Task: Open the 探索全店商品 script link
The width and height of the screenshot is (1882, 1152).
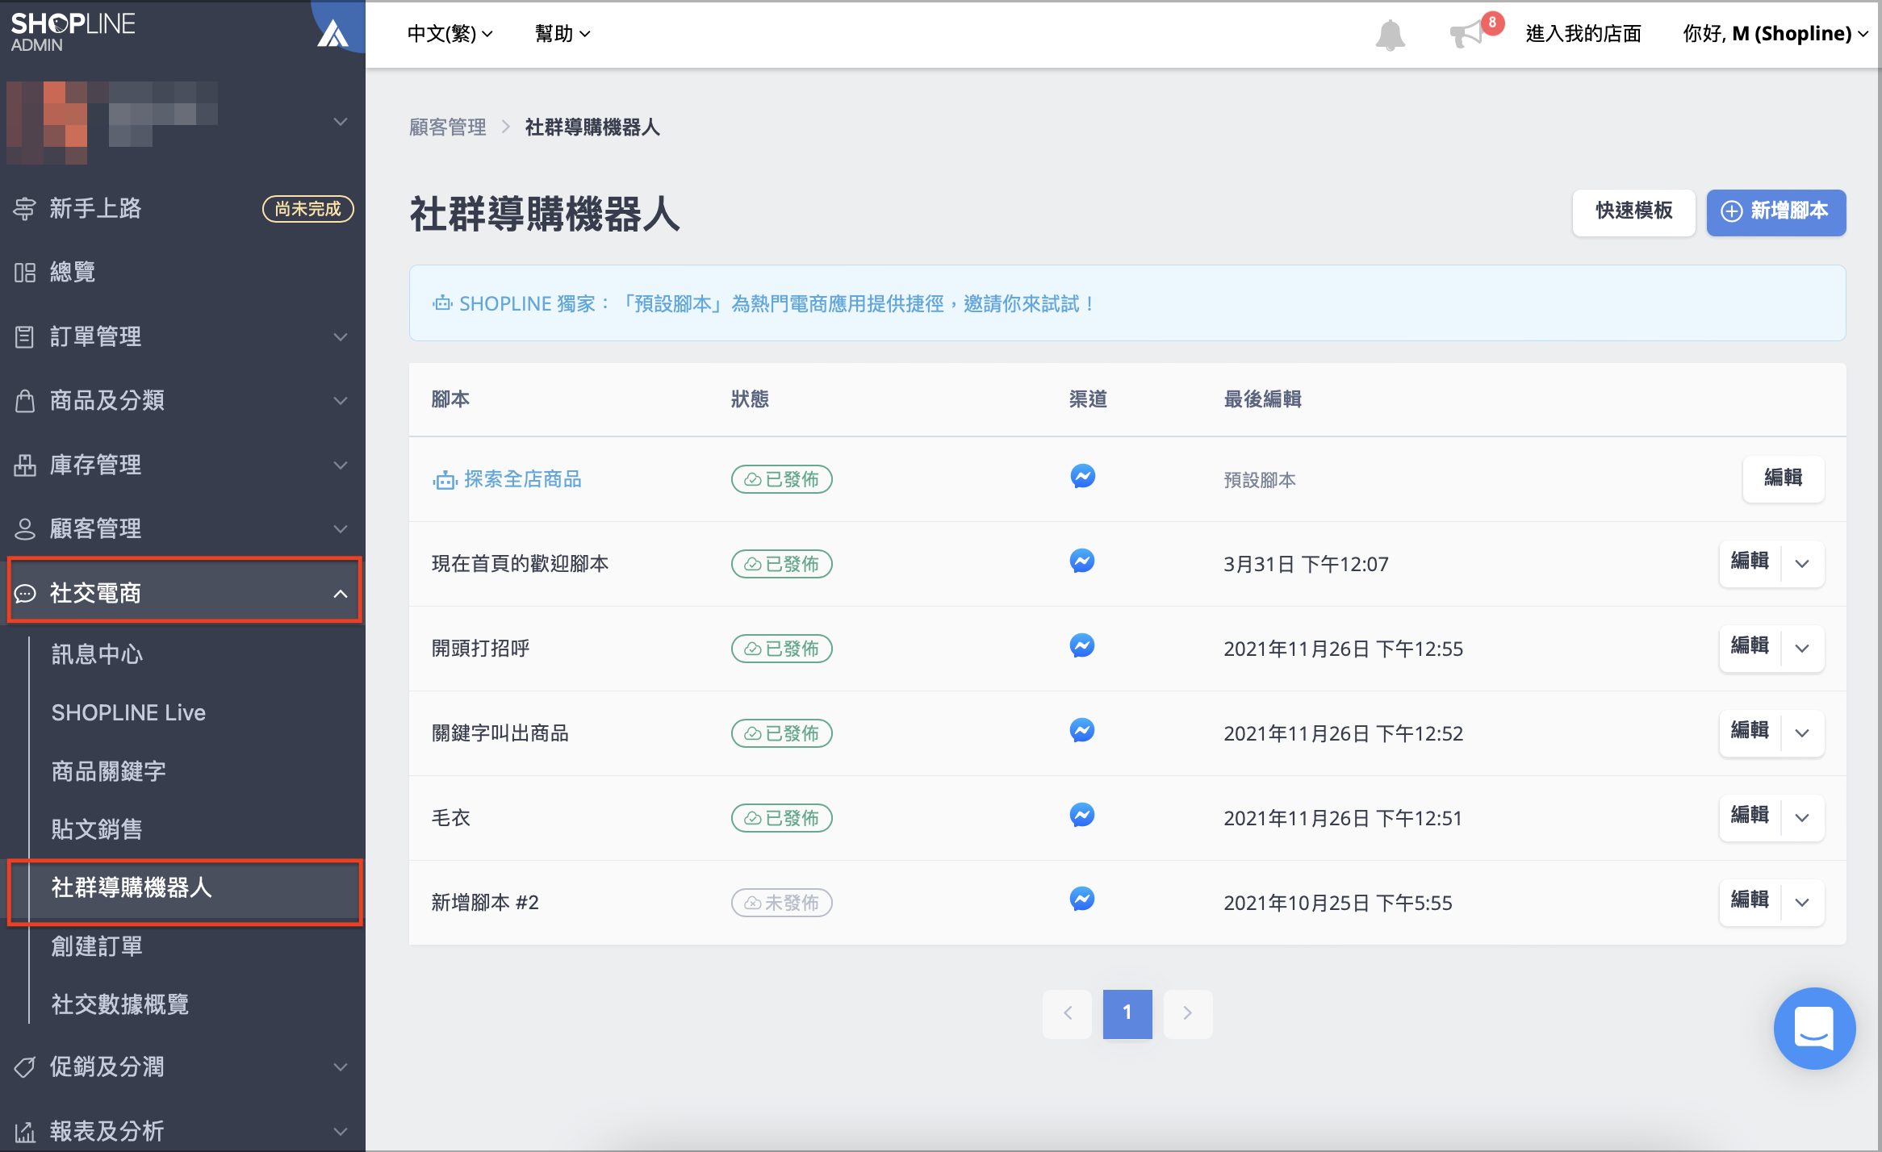Action: [522, 480]
